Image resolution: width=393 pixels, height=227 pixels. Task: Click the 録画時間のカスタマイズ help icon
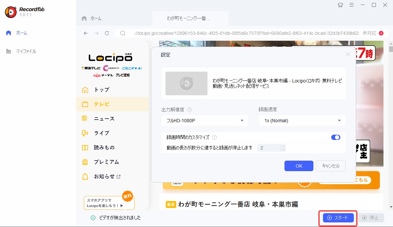pyautogui.click(x=214, y=137)
